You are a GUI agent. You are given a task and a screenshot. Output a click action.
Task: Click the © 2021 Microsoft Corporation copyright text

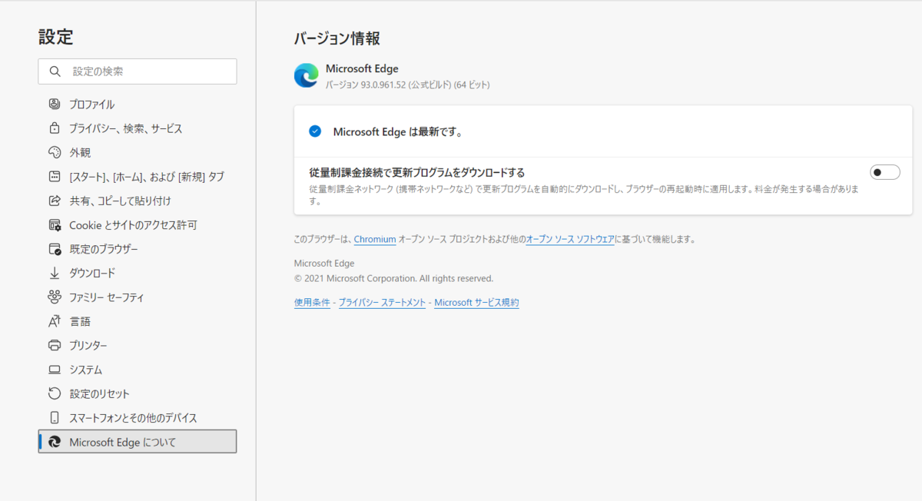click(393, 278)
